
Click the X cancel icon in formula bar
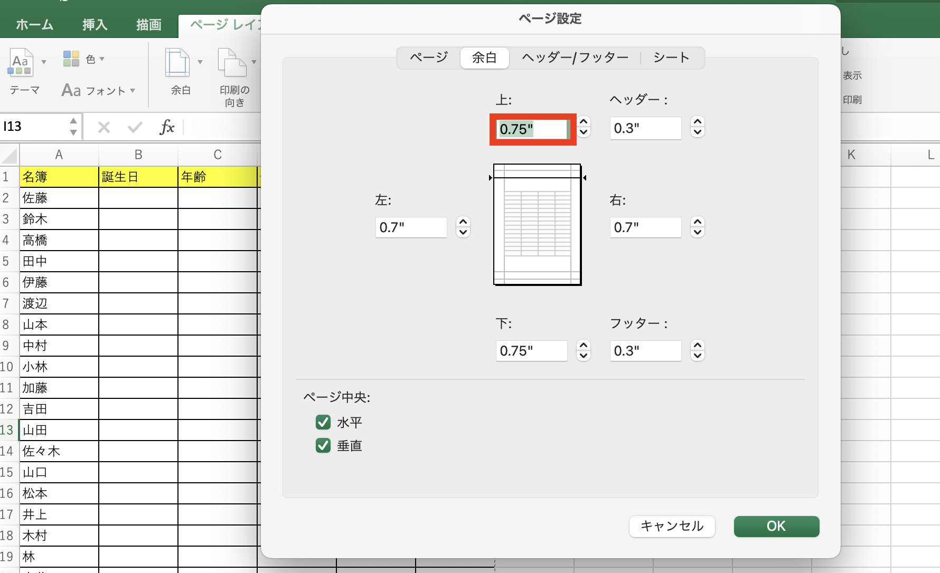pos(104,127)
